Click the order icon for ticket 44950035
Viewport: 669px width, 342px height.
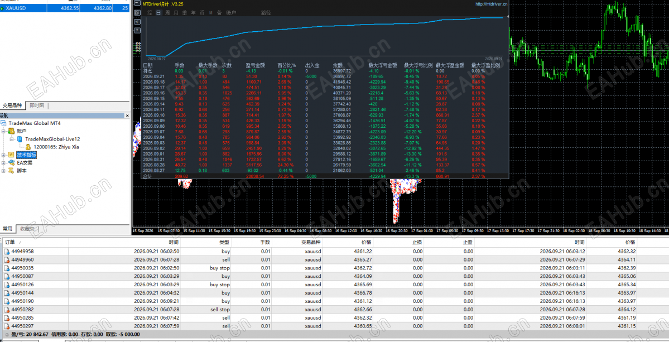(7, 268)
